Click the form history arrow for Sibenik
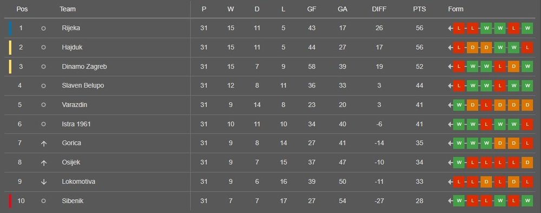The image size is (541, 213). coord(450,201)
